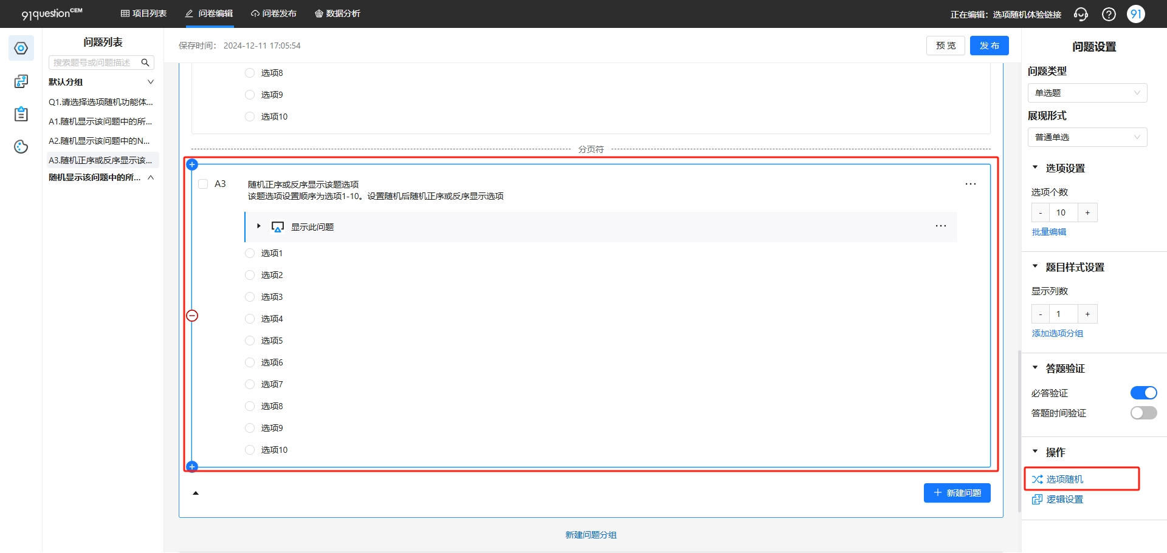Open the 展现形式 dropdown showing 普通单选
The width and height of the screenshot is (1167, 553).
[1087, 137]
